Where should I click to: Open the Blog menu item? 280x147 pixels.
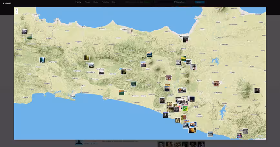point(114,2)
